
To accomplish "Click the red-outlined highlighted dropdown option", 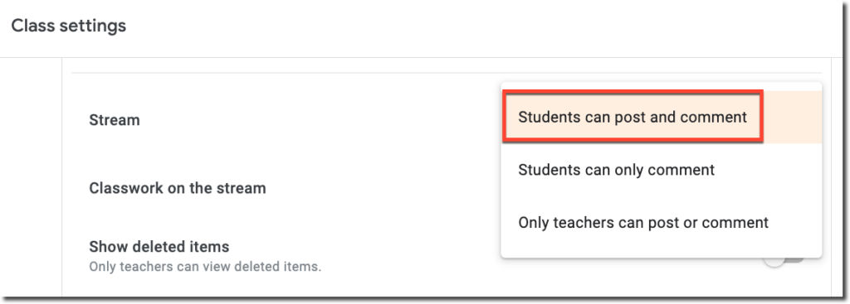I will coord(633,117).
